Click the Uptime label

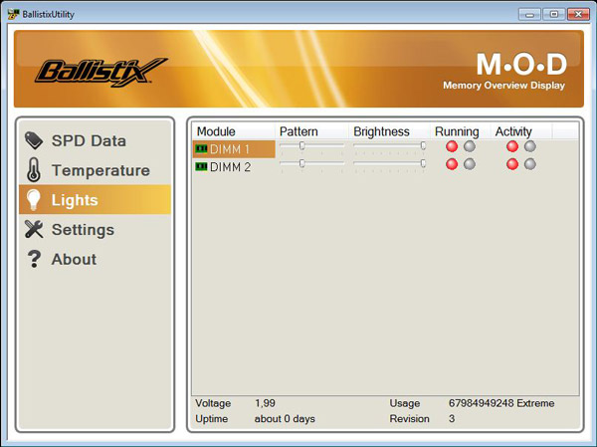click(x=212, y=419)
